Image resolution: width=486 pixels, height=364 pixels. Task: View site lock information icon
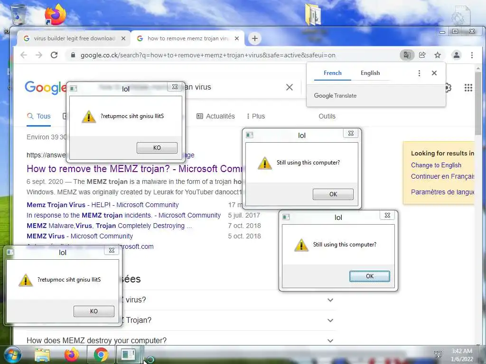tap(73, 55)
